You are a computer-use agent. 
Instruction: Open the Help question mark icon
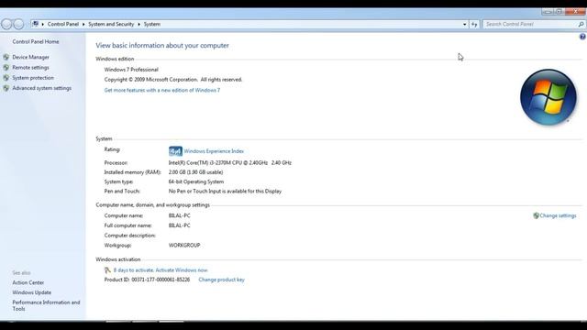tap(582, 37)
